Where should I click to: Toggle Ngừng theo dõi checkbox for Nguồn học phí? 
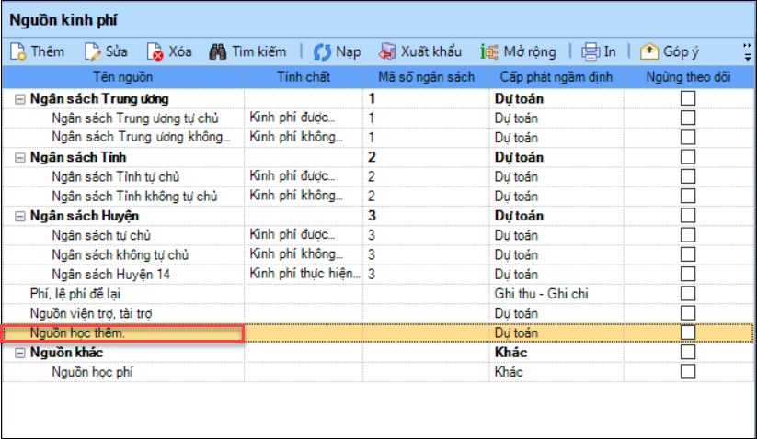(688, 371)
